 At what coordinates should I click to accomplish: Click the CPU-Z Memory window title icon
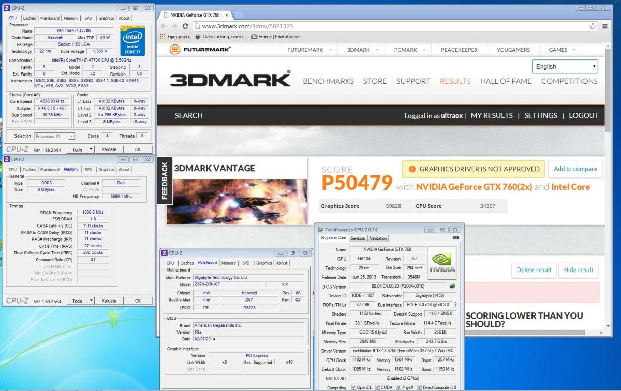[x=7, y=159]
